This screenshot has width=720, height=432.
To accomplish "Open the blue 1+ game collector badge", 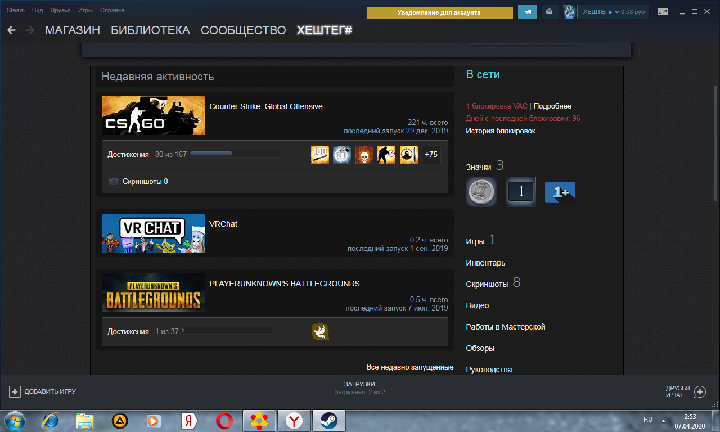I will (x=560, y=192).
